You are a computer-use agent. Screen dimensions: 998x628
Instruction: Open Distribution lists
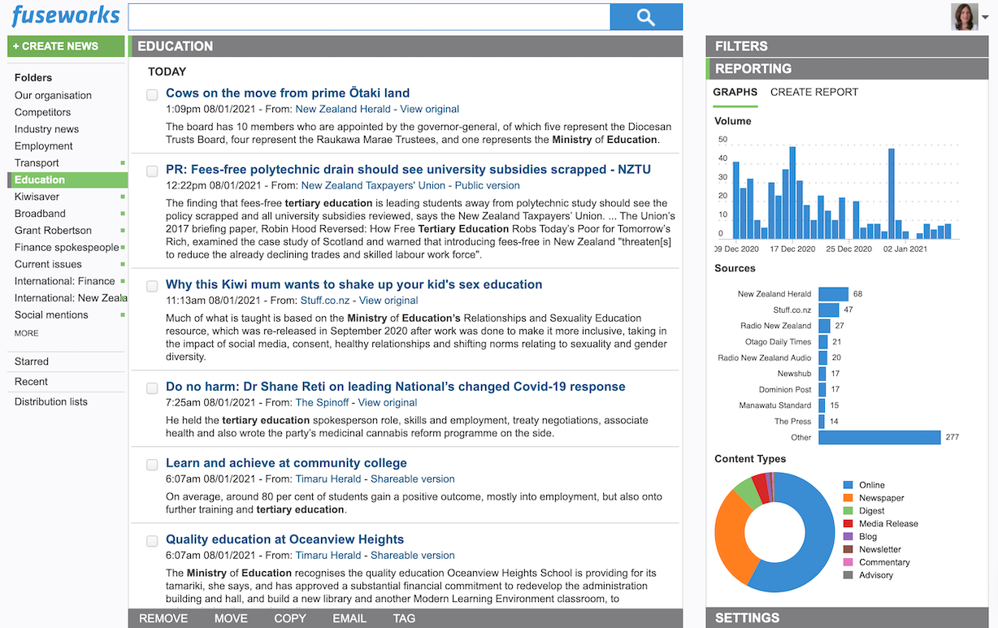point(51,402)
